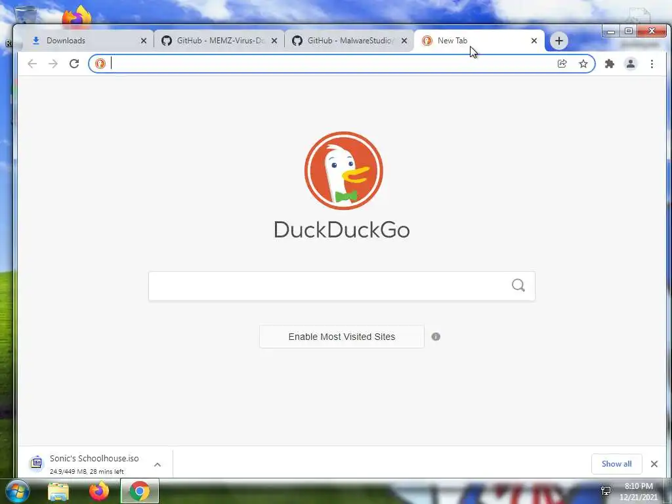The height and width of the screenshot is (504, 672).
Task: Close the New Tab tab
Action: coord(534,41)
